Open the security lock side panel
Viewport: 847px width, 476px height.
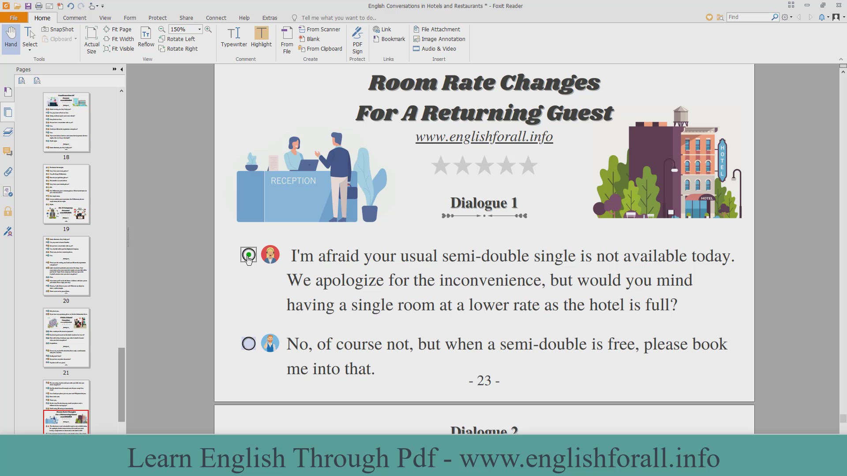(x=8, y=212)
